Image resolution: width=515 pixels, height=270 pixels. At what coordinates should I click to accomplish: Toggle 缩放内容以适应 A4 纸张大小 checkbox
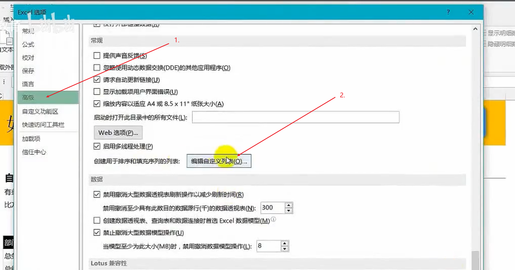97,104
